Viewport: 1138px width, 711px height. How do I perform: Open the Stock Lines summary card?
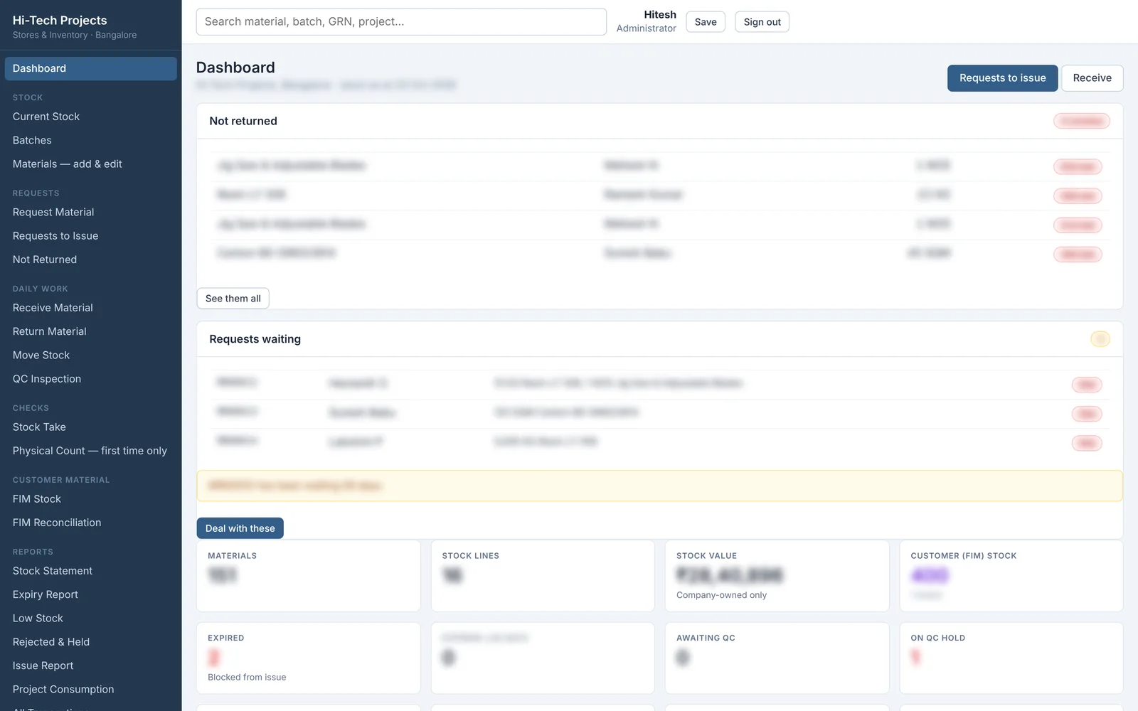point(543,576)
